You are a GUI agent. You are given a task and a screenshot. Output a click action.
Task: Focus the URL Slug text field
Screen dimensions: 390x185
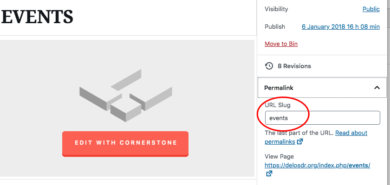[x=322, y=118]
